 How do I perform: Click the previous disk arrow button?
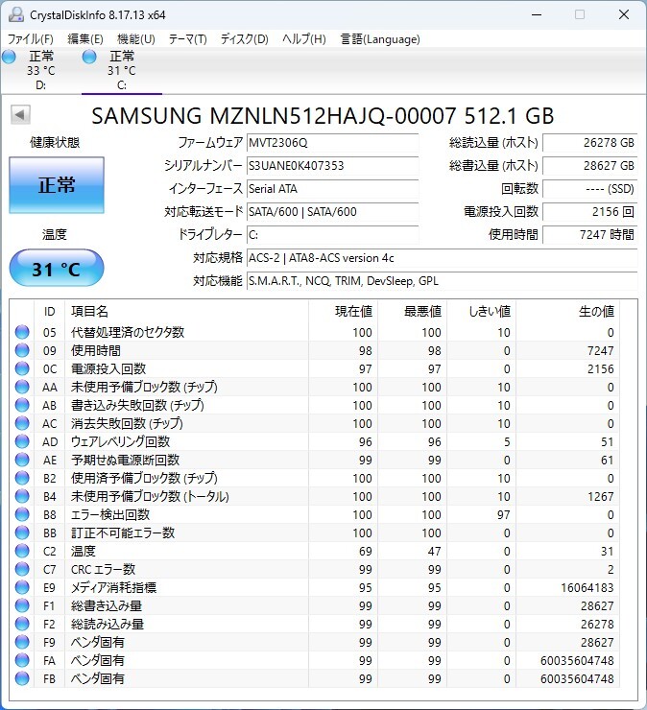[20, 114]
